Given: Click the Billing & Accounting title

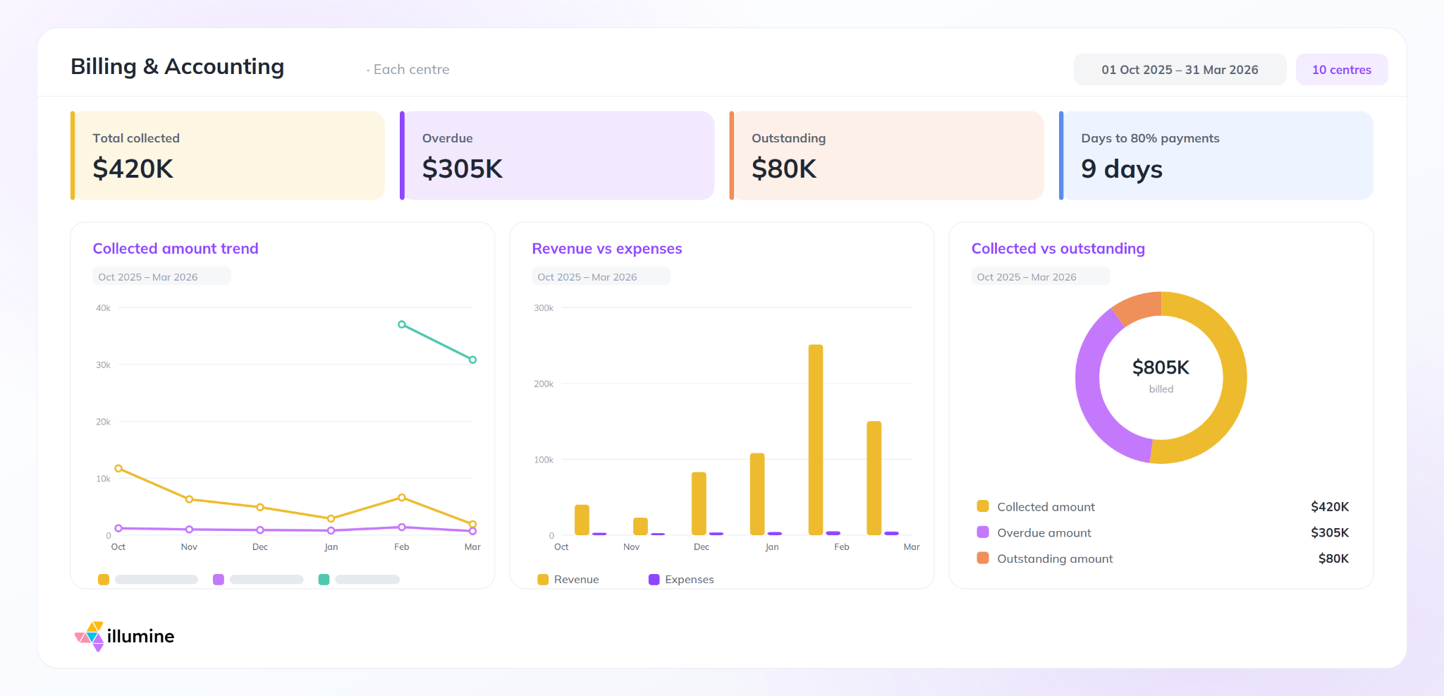Looking at the screenshot, I should [x=178, y=66].
